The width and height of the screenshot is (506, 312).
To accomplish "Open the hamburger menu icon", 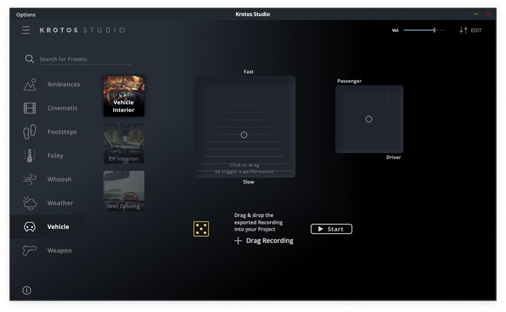I will click(x=26, y=30).
